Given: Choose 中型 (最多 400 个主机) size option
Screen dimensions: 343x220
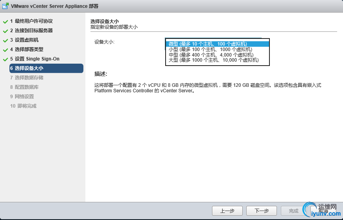Looking at the screenshot, I should click(x=217, y=55).
